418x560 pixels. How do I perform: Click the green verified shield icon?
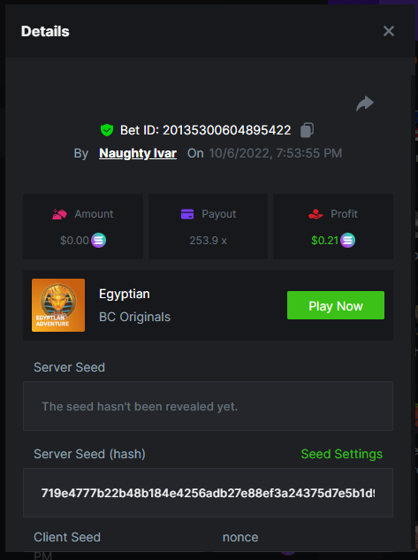tap(107, 130)
